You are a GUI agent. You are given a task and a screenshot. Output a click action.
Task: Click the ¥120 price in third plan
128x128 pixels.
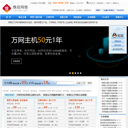77,107
